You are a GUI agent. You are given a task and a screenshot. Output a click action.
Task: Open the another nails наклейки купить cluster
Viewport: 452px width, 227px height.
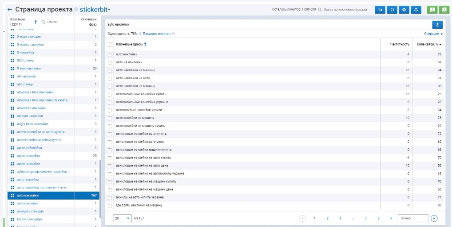(x=39, y=140)
